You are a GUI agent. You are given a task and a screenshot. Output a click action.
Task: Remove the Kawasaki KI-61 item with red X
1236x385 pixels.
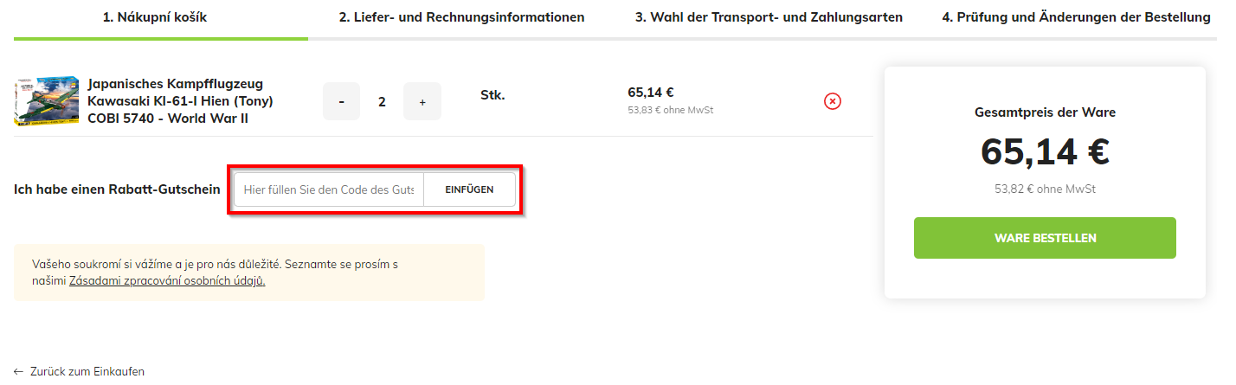832,102
